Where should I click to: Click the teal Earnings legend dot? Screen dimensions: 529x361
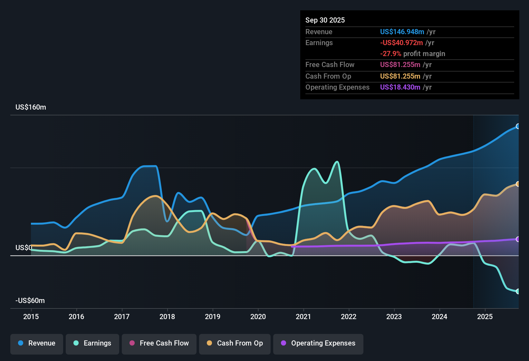click(x=76, y=343)
